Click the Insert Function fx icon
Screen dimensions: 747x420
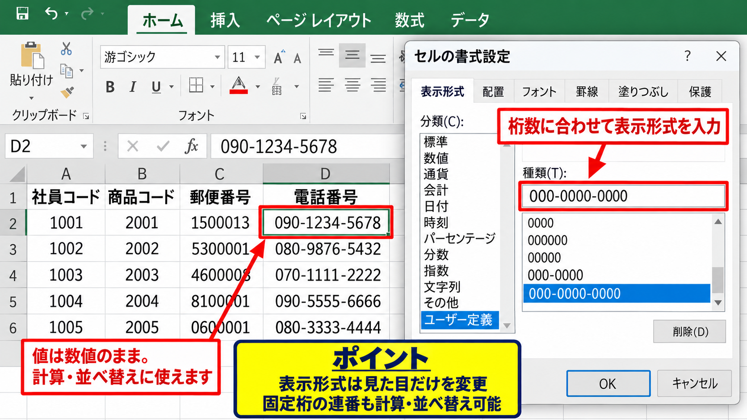(191, 146)
